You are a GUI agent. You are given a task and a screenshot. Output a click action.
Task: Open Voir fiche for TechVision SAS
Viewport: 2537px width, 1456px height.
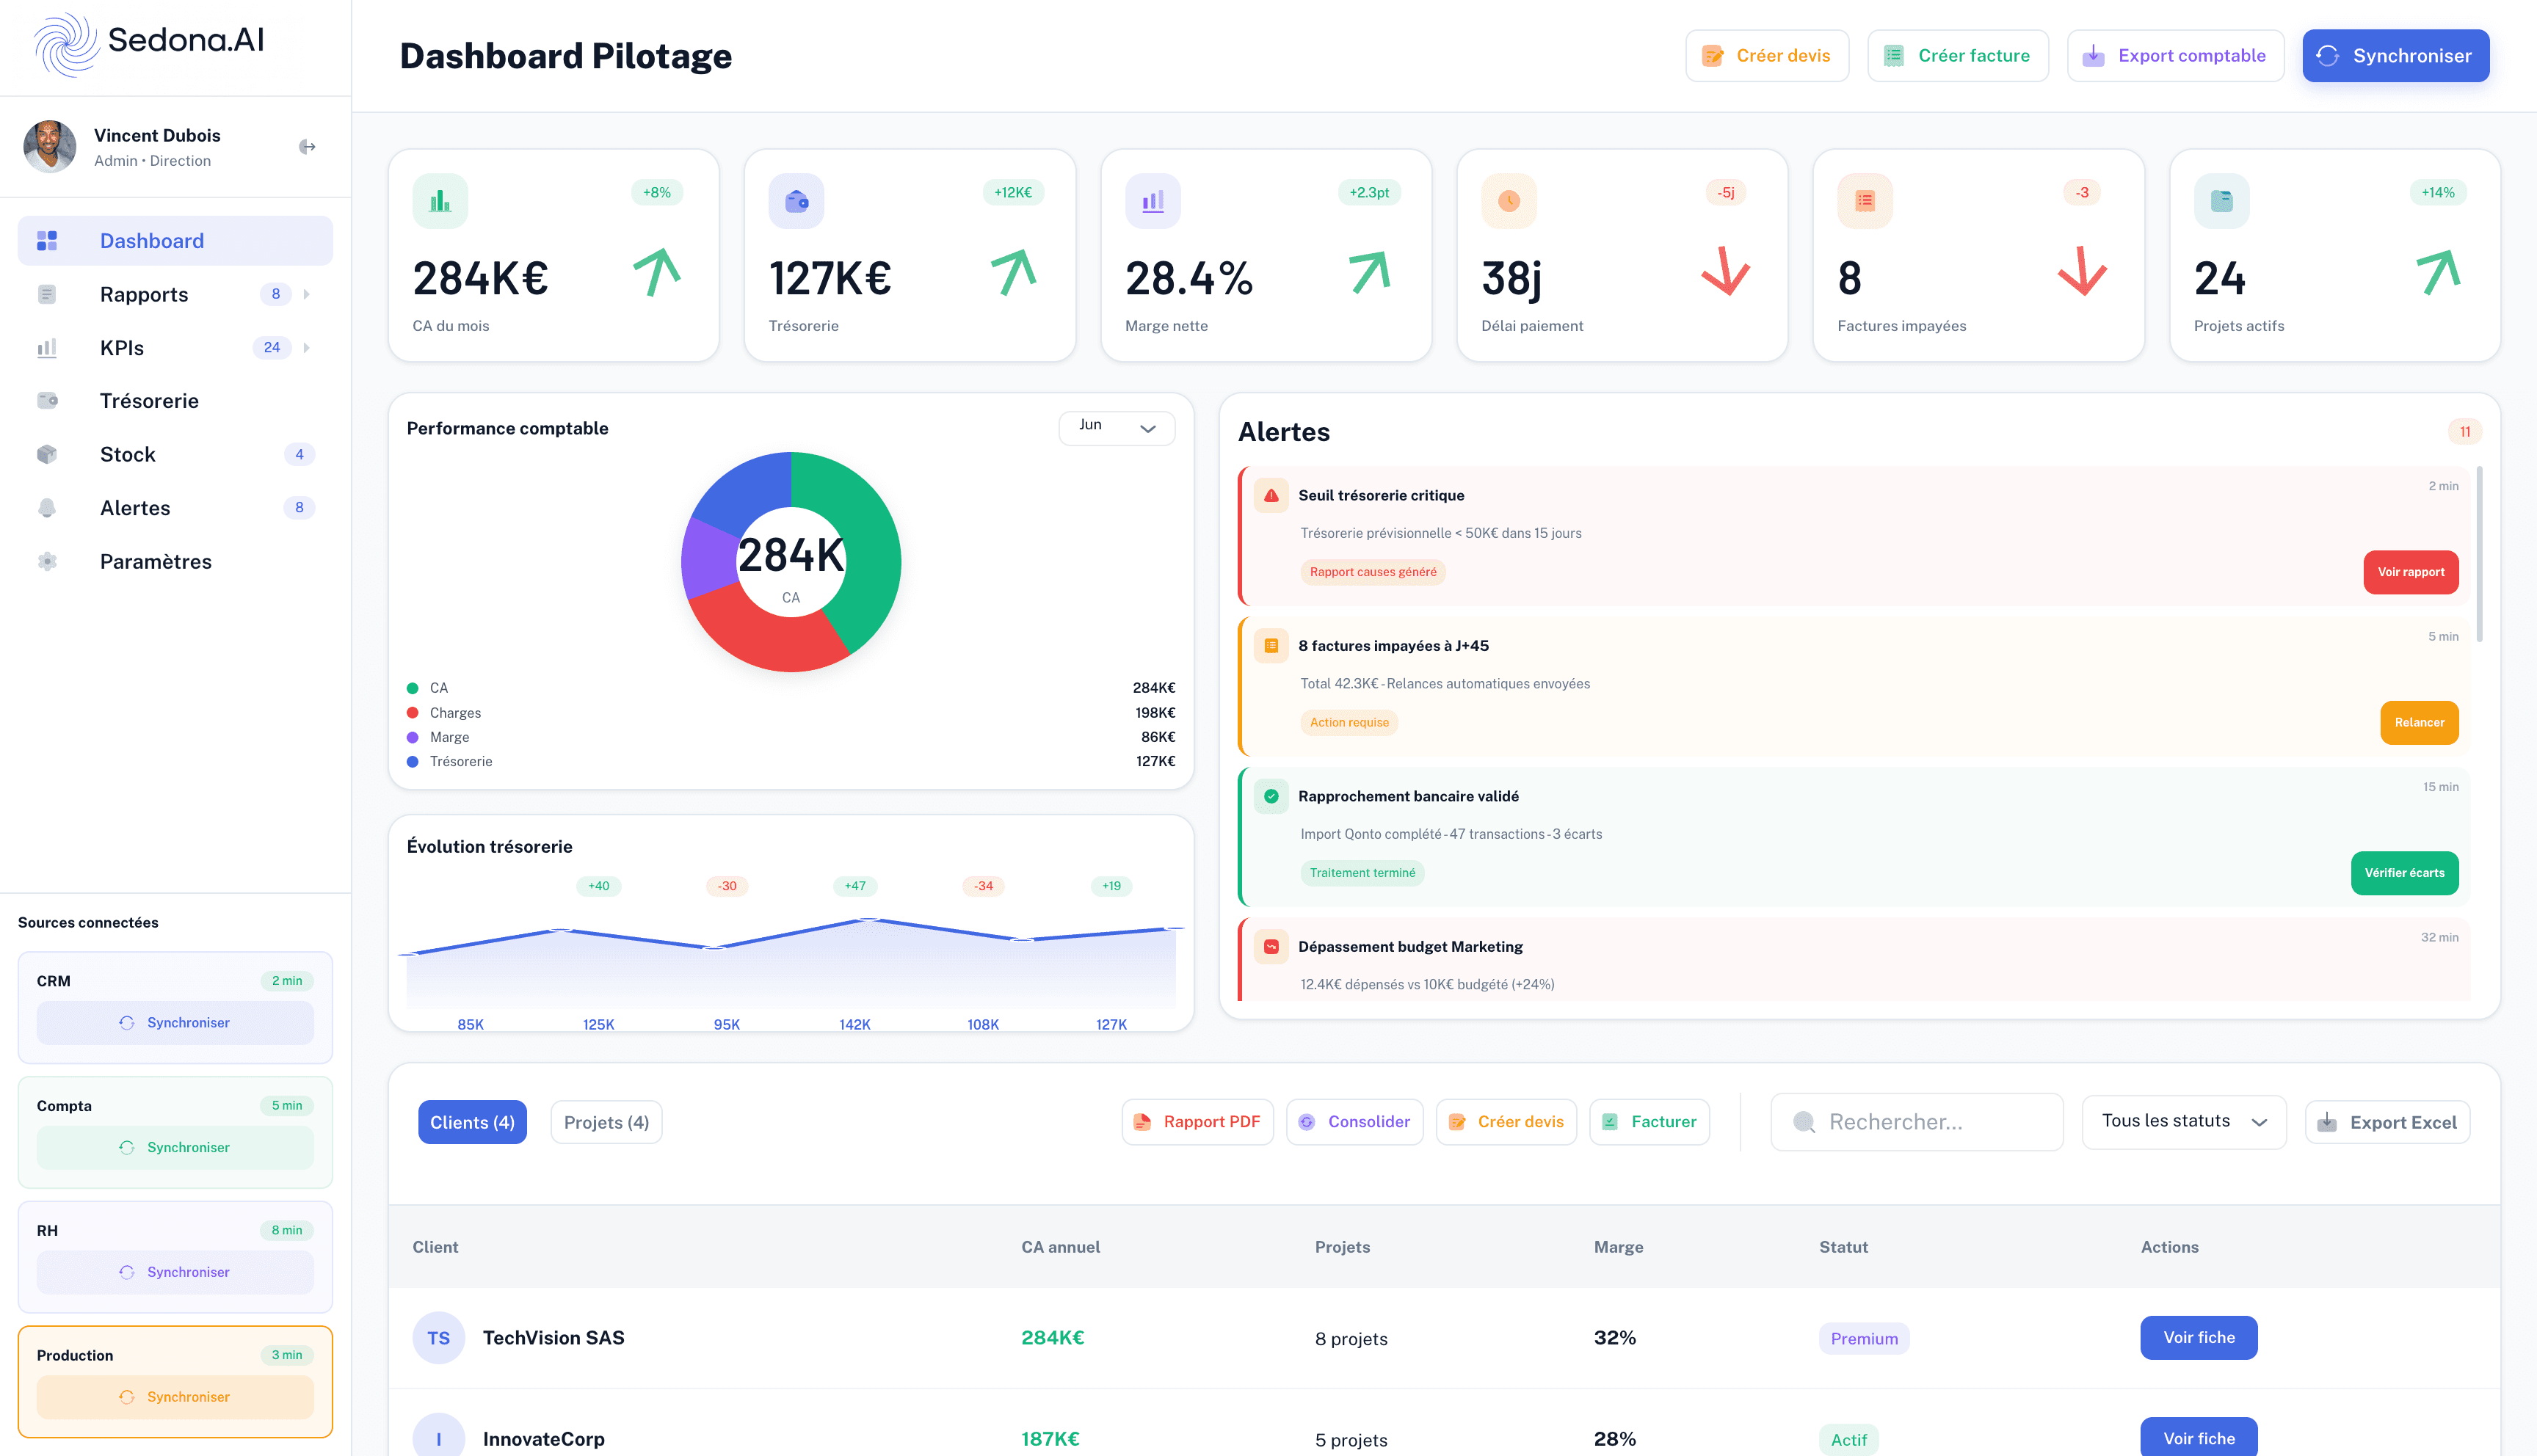pos(2198,1337)
